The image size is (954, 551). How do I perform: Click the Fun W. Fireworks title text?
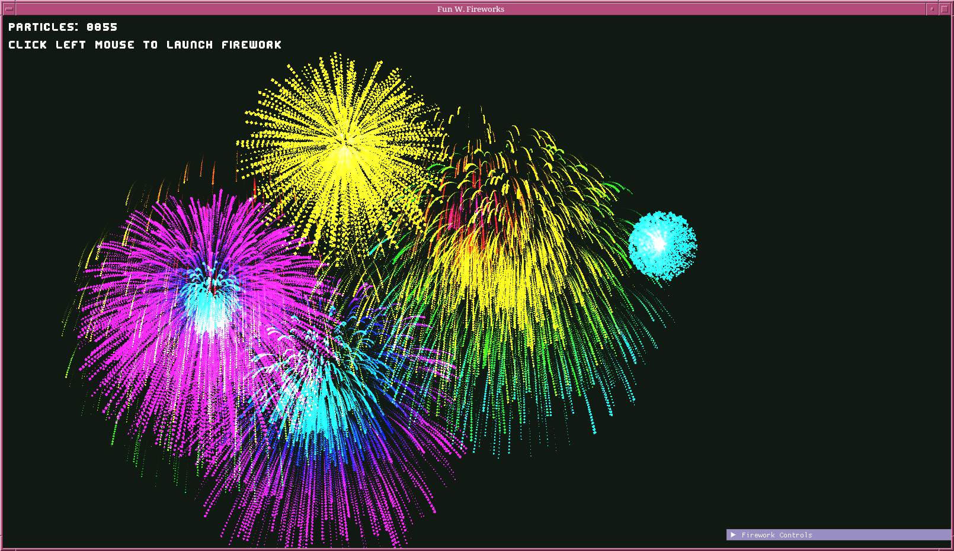(470, 9)
